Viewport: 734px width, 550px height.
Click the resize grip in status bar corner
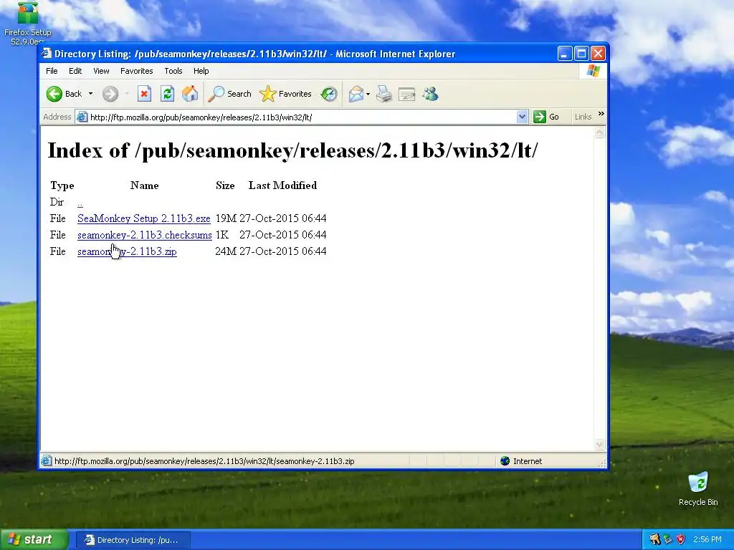pyautogui.click(x=603, y=463)
